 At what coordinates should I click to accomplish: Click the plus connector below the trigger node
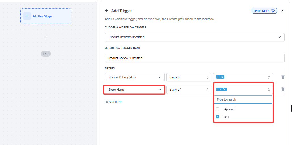[x=46, y=37]
